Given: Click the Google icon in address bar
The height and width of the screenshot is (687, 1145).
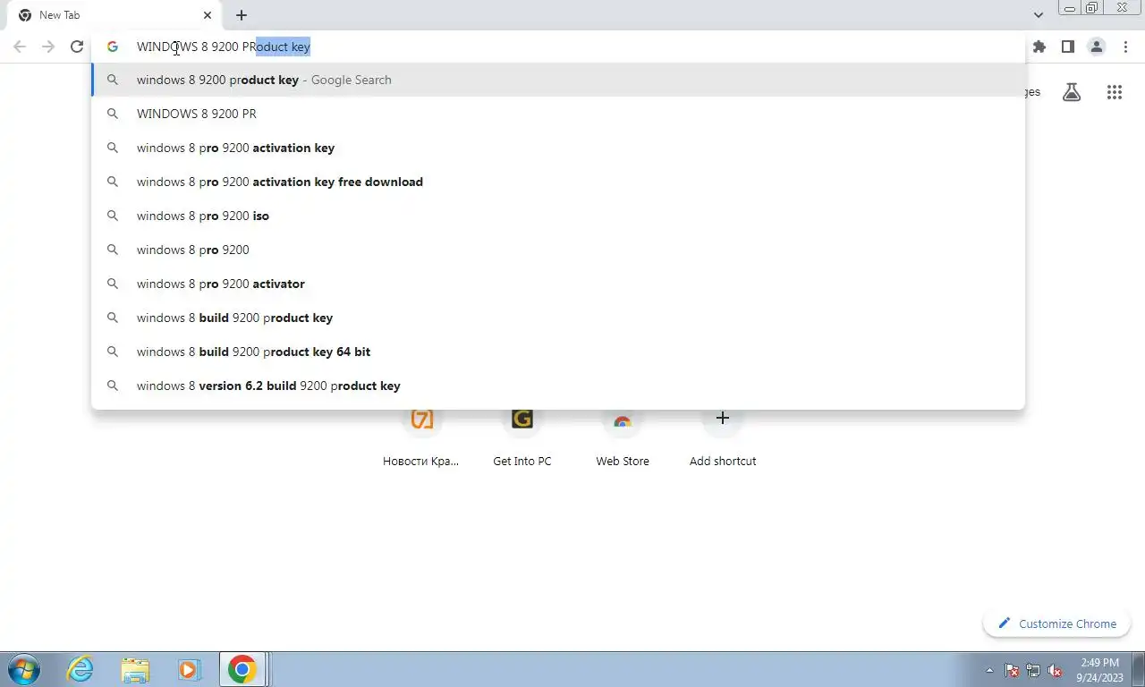Looking at the screenshot, I should 113,47.
